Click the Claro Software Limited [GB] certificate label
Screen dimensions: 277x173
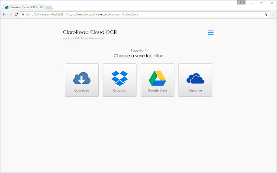point(45,14)
